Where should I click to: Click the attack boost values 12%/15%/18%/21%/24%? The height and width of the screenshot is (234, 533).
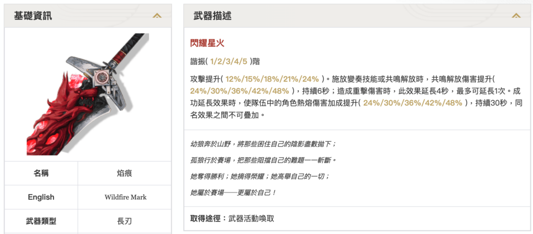[x=272, y=79]
